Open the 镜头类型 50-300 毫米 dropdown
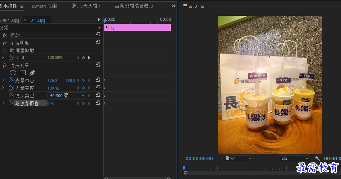Image resolution: width=341 pixels, height=179 pixels. 67,96
